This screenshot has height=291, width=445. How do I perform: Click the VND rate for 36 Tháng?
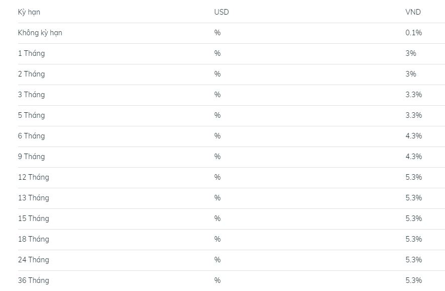pyautogui.click(x=413, y=280)
